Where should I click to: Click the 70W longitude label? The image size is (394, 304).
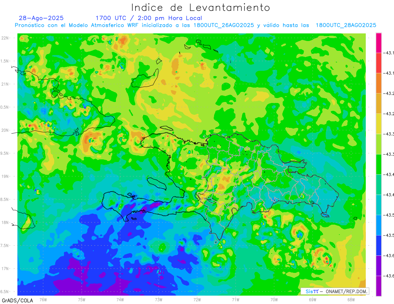pyautogui.click(x=274, y=299)
